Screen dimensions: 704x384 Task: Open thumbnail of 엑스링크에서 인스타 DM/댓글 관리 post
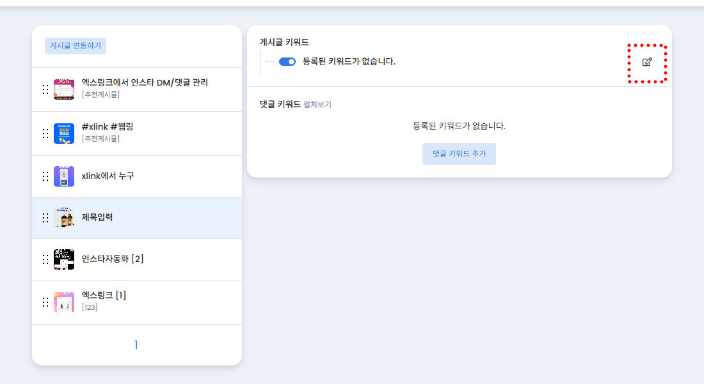[x=64, y=89]
